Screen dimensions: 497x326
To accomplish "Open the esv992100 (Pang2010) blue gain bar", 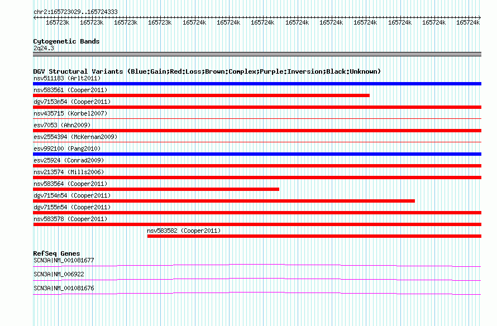I will (x=257, y=154).
